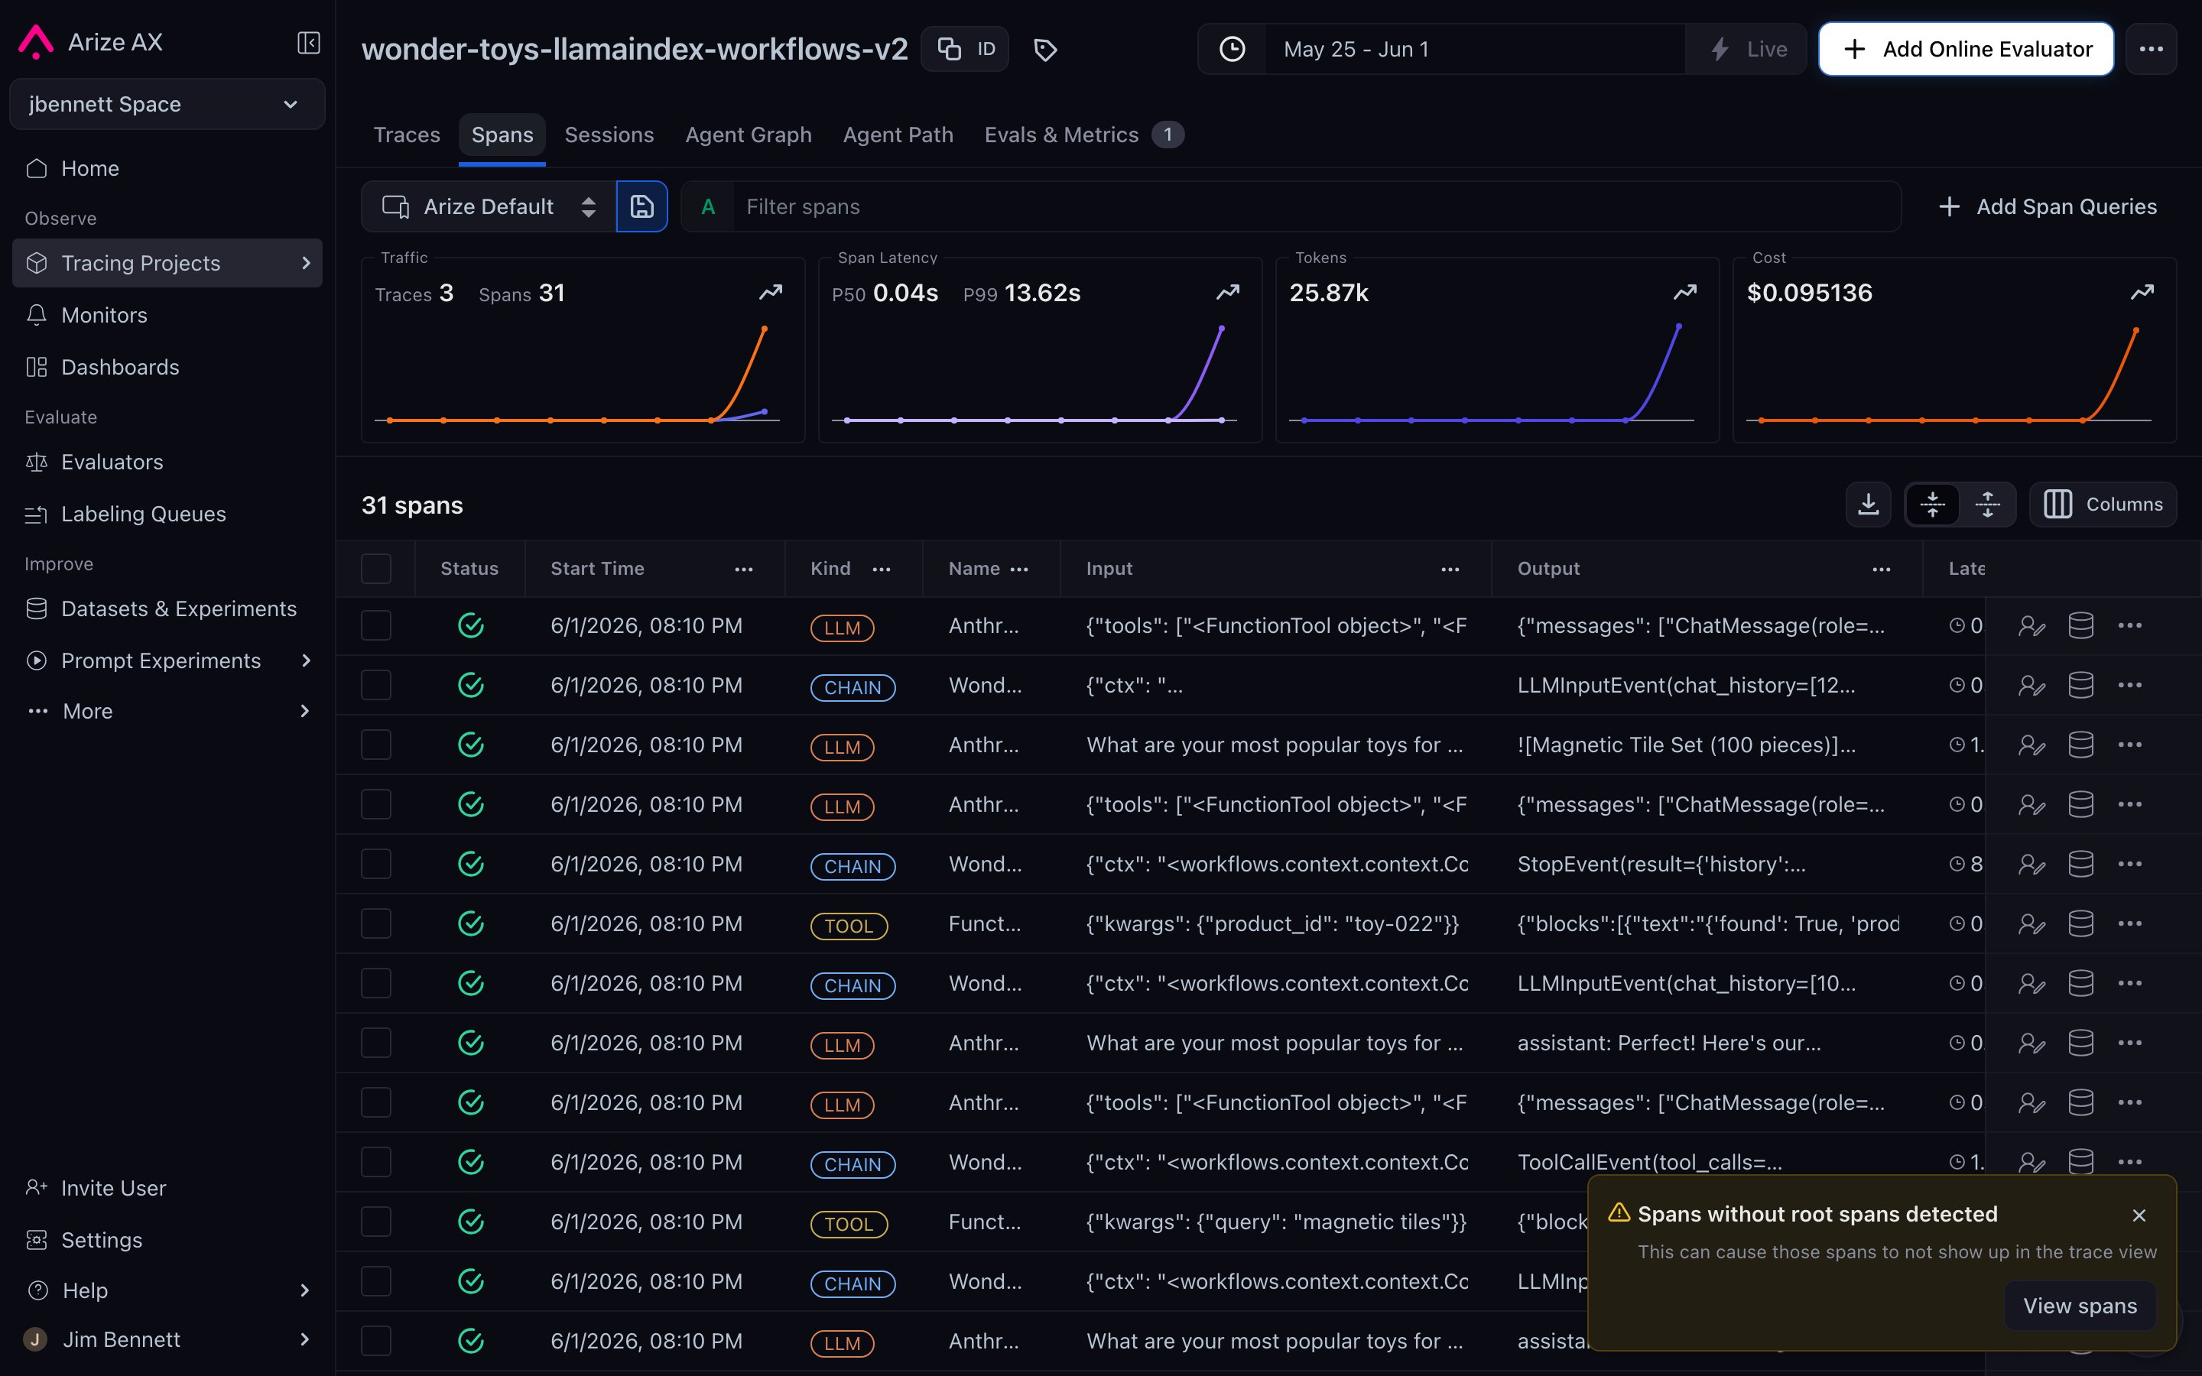Annotate the first LLM span row

point(2031,626)
